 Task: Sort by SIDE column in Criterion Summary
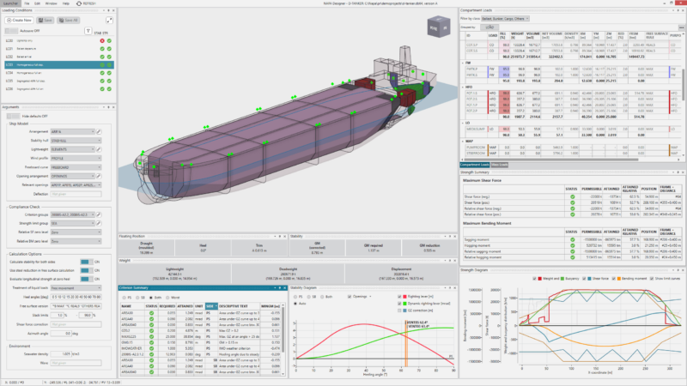point(211,306)
